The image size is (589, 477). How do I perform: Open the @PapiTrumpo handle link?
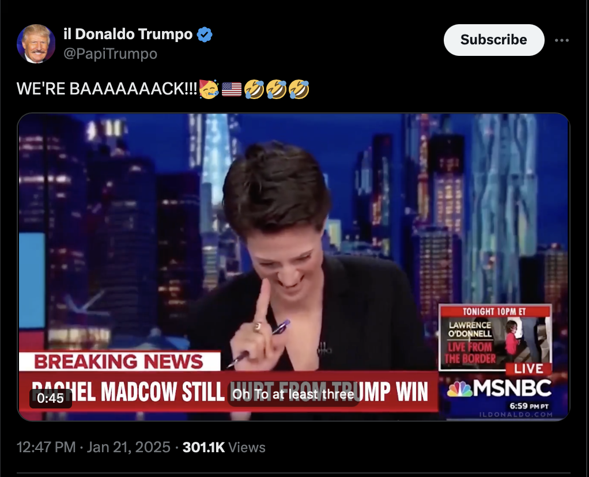111,54
